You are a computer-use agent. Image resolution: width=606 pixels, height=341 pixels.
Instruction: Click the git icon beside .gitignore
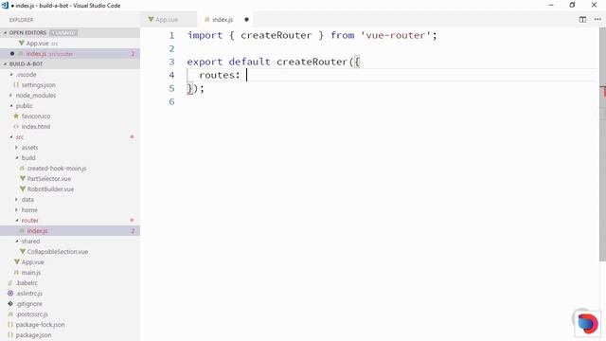10,304
